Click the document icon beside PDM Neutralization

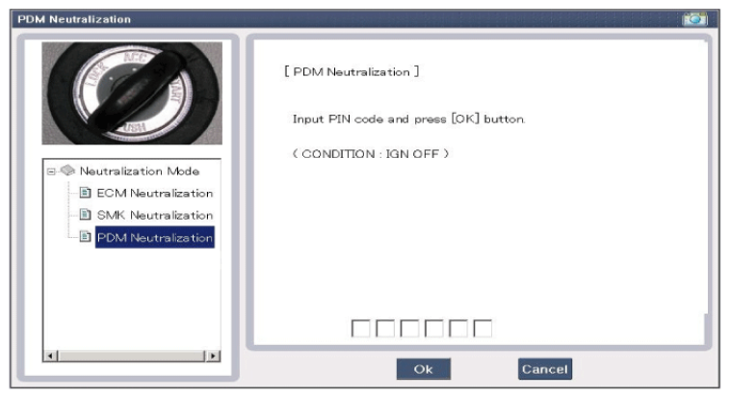click(x=85, y=237)
